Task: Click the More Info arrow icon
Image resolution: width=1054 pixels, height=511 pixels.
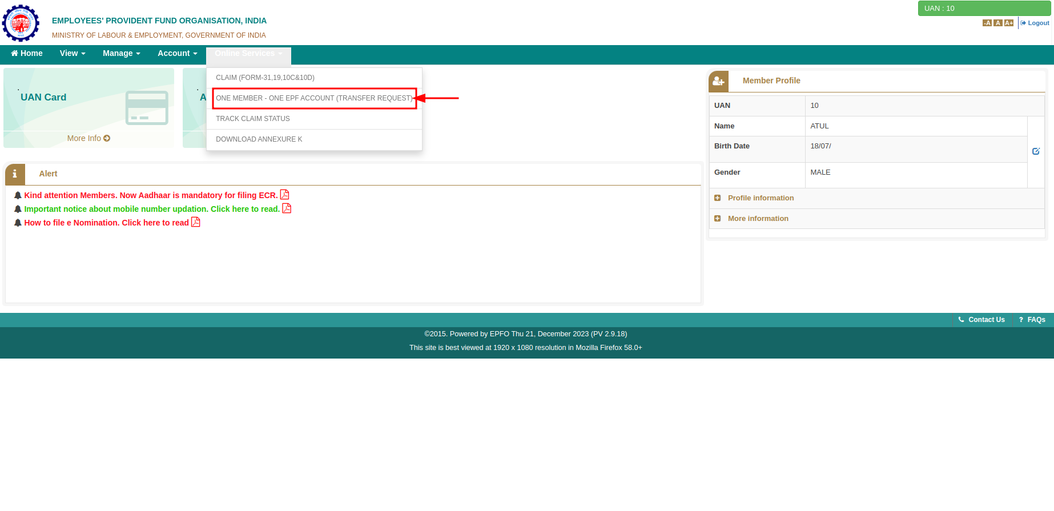Action: (107, 138)
